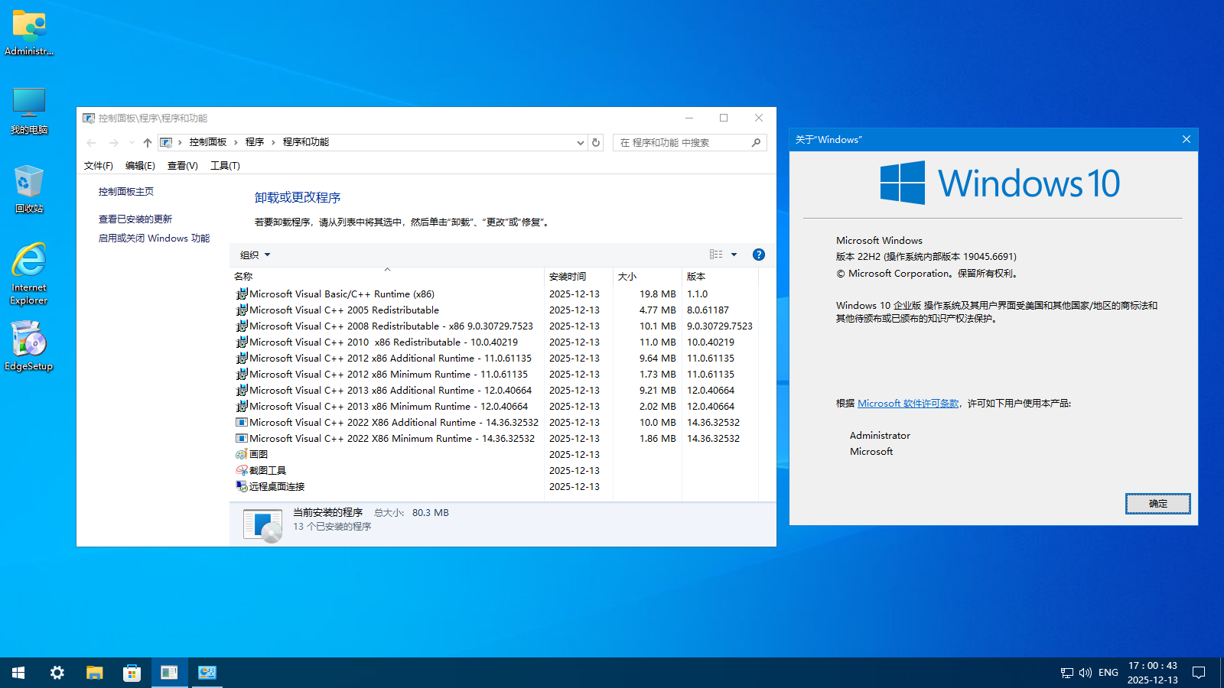Image resolution: width=1224 pixels, height=688 pixels.
Task: Sort by 大小 column header
Action: (647, 276)
